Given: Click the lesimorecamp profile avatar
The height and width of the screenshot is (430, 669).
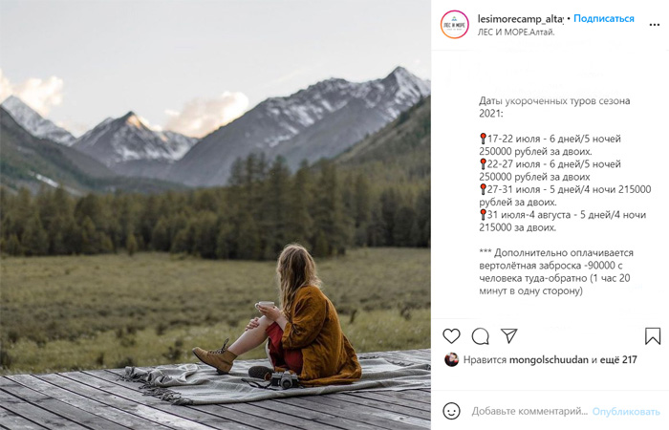Looking at the screenshot, I should pos(454,24).
